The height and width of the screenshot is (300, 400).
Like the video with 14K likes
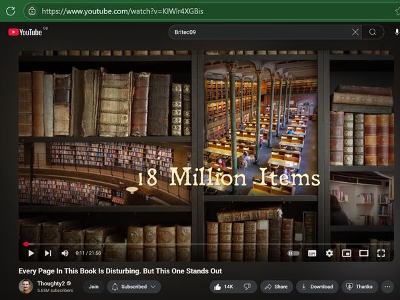tap(223, 287)
